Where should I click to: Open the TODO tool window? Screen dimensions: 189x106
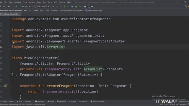coord(29,102)
